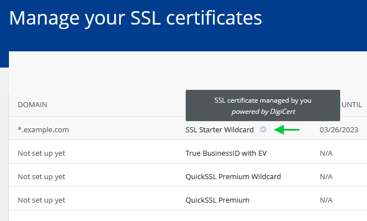Click empty row below QuickSSL Premium

tap(188, 216)
